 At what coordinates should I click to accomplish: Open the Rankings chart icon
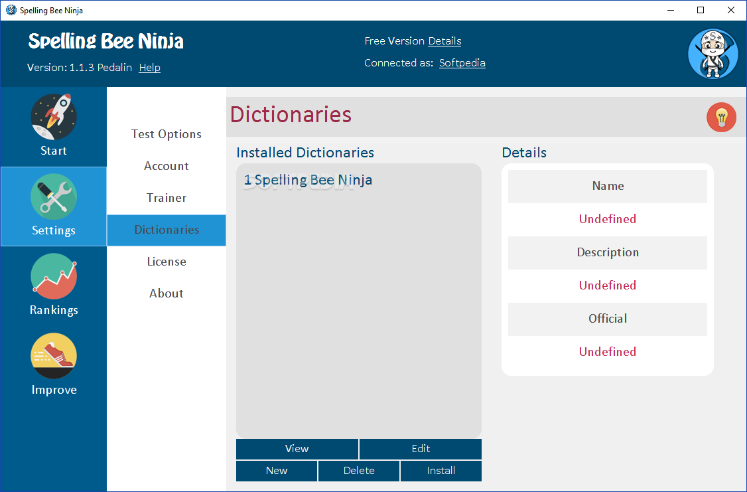[x=53, y=276]
